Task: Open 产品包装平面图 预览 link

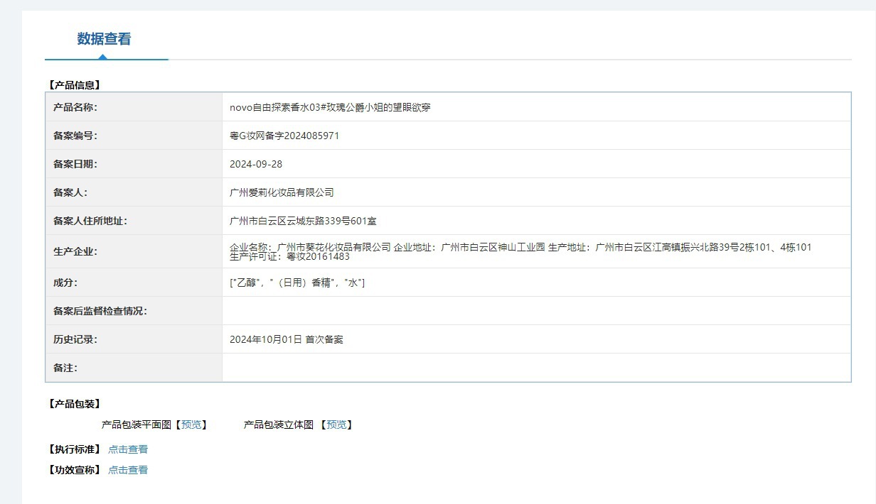Action: [191, 424]
